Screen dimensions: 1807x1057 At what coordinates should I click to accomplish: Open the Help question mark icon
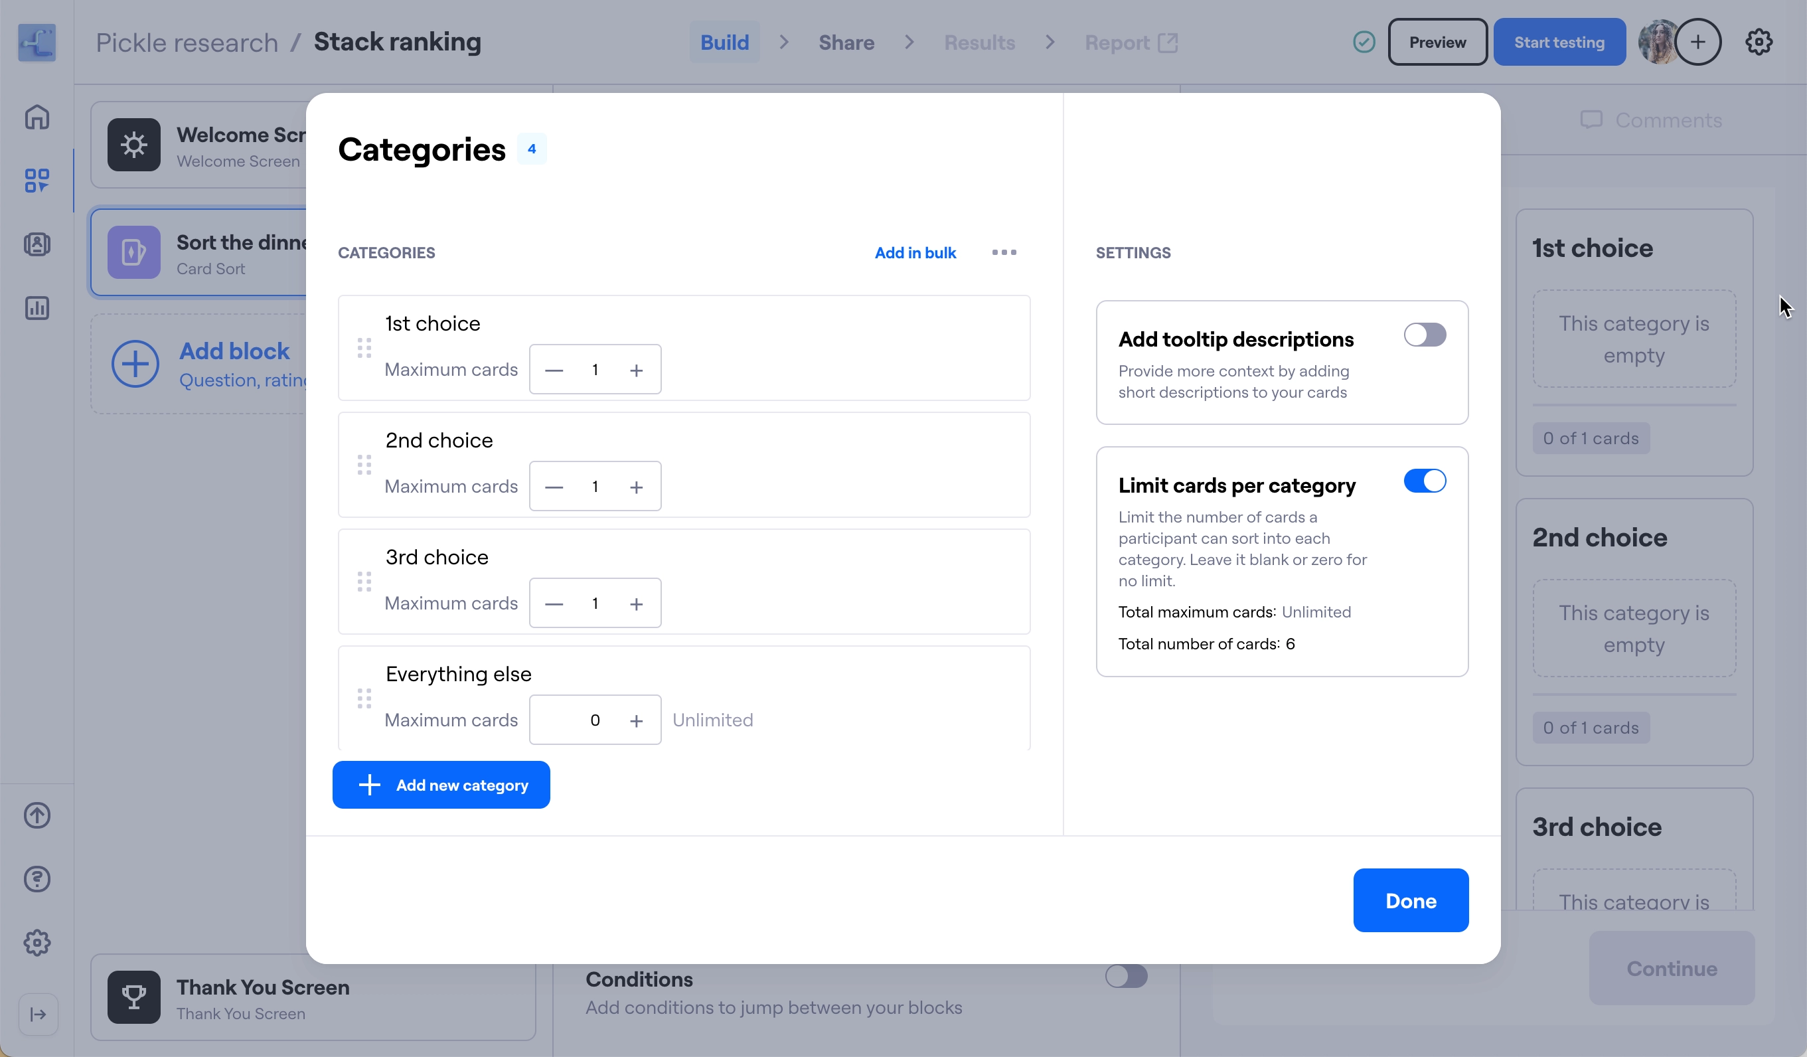click(x=37, y=879)
